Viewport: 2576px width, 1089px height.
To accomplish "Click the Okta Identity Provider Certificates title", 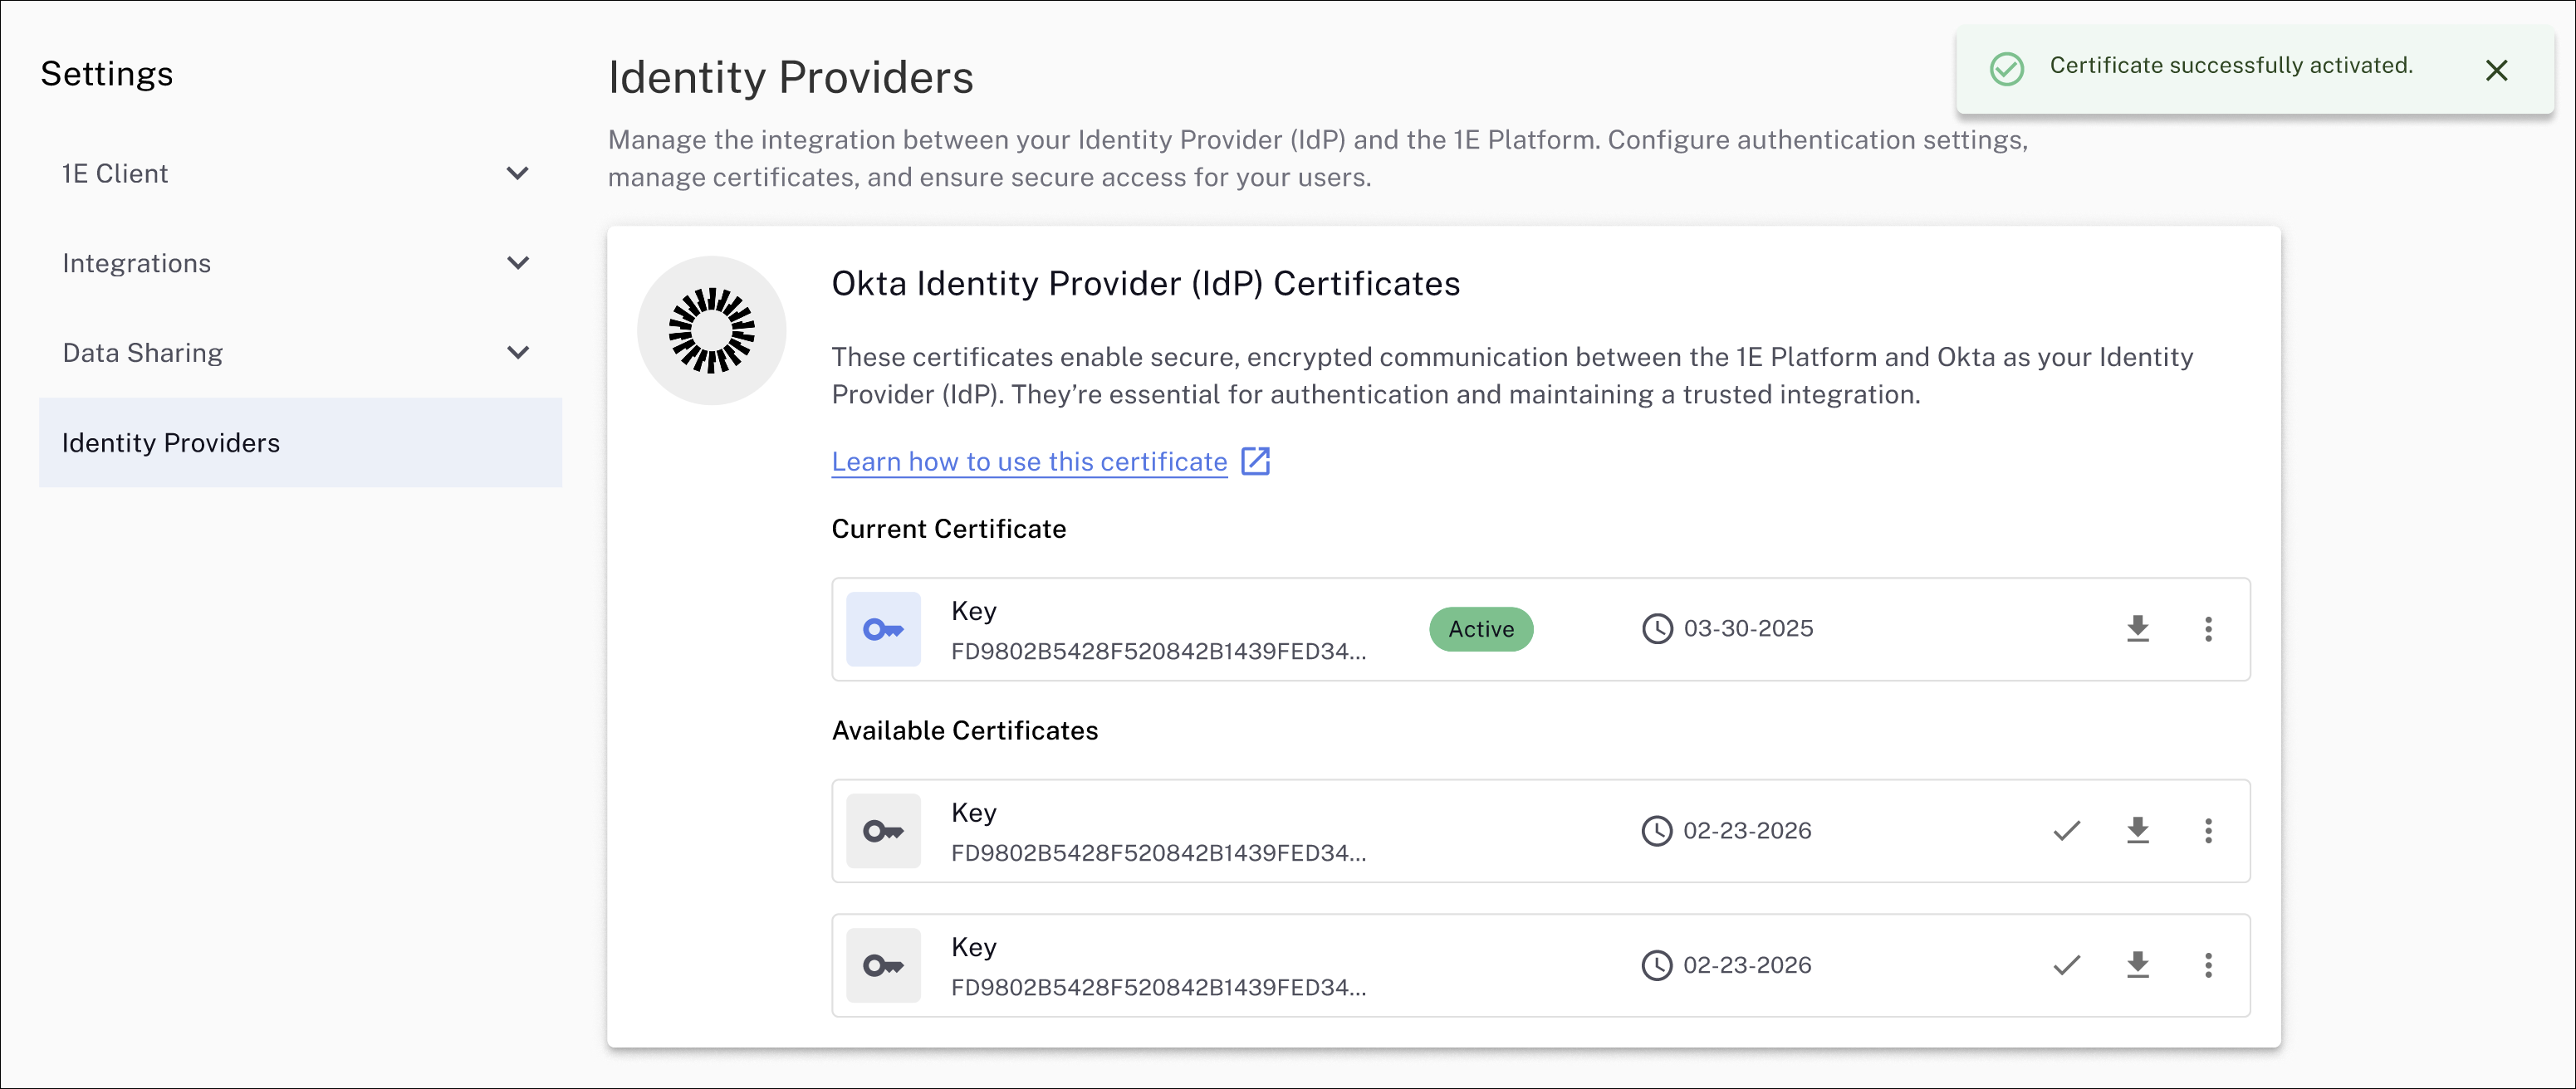I will coord(1146,284).
